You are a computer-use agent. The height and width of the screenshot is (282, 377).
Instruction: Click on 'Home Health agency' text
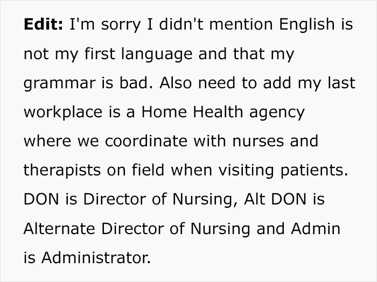(x=223, y=113)
